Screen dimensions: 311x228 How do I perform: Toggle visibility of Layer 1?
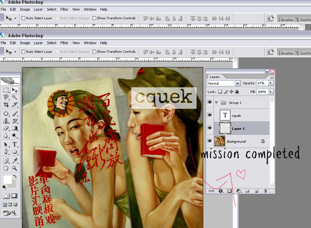[x=210, y=128]
